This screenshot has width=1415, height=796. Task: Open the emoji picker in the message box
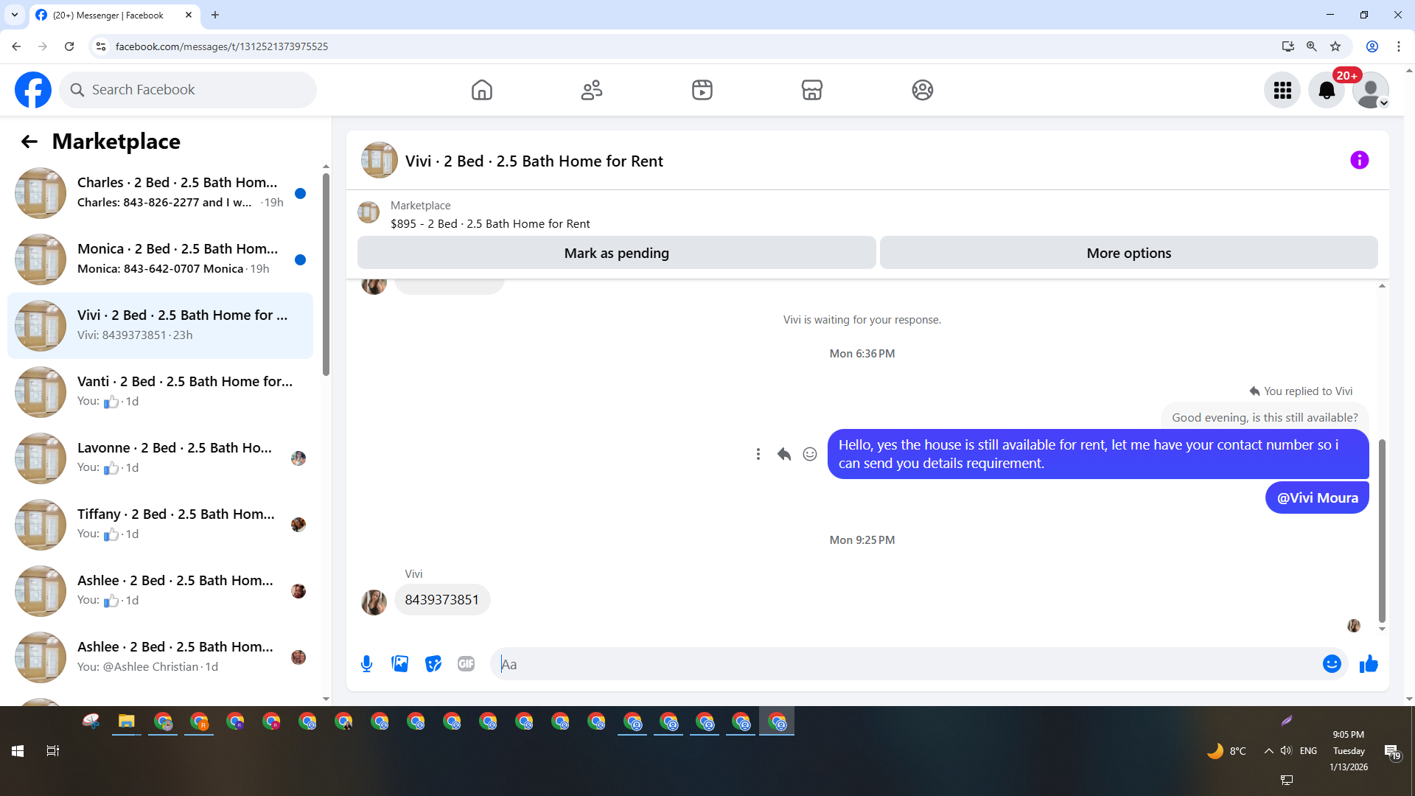(1331, 664)
